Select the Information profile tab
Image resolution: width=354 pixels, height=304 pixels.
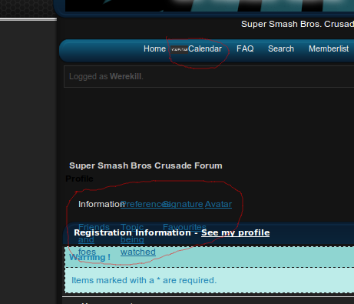click(101, 204)
